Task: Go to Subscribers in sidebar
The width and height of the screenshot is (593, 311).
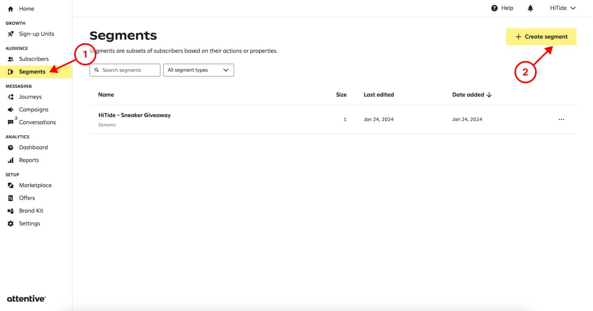Action: (34, 59)
